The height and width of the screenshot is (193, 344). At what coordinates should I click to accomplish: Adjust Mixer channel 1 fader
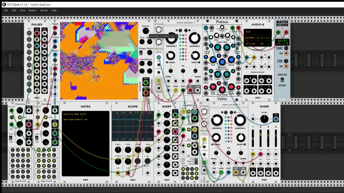pyautogui.click(x=253, y=139)
